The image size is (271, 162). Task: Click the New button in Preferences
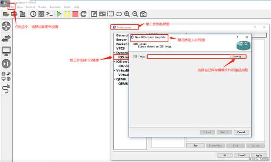[x=195, y=146]
